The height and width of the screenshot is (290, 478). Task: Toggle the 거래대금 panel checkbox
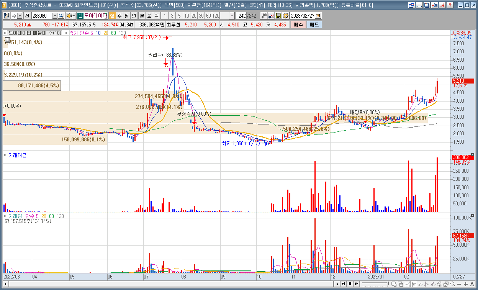pos(5,155)
